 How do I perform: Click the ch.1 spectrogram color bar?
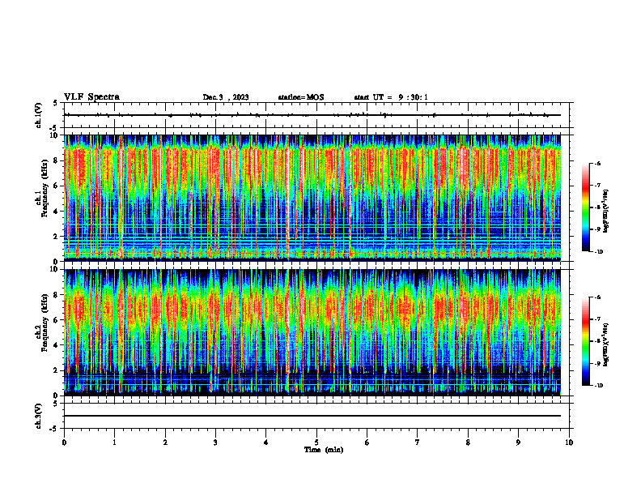coord(585,207)
